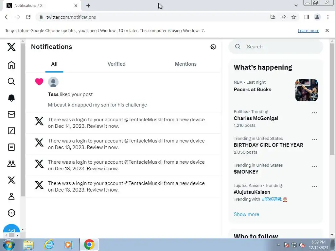Open Messages envelope in the sidebar
Image resolution: width=335 pixels, height=251 pixels.
click(x=11, y=114)
